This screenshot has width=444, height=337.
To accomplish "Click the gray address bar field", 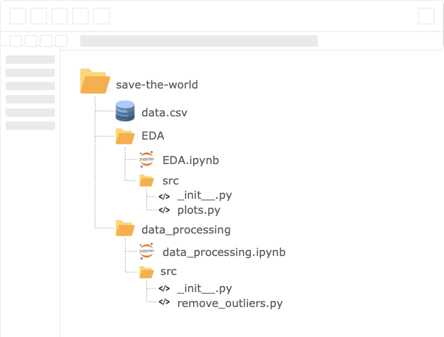I will coord(199,41).
